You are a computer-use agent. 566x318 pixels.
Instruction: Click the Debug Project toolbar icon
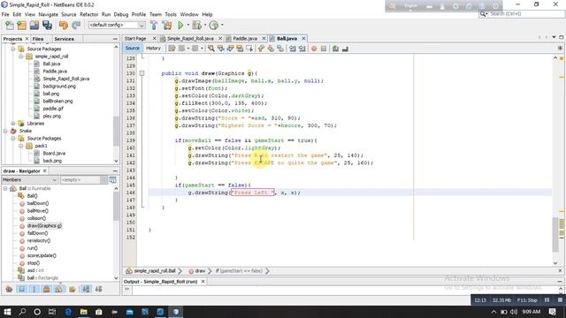196,26
